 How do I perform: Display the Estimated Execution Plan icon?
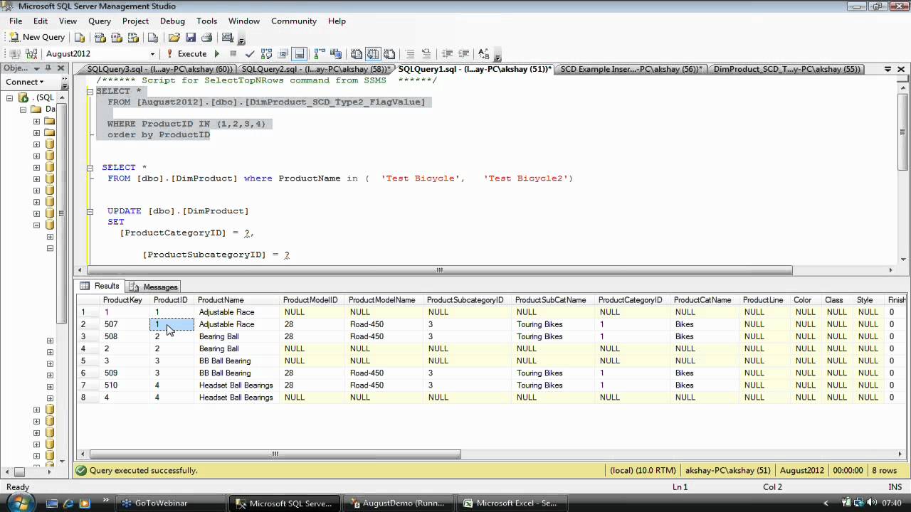(266, 53)
